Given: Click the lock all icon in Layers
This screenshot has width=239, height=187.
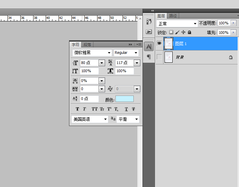Looking at the screenshot, I should pos(189,32).
